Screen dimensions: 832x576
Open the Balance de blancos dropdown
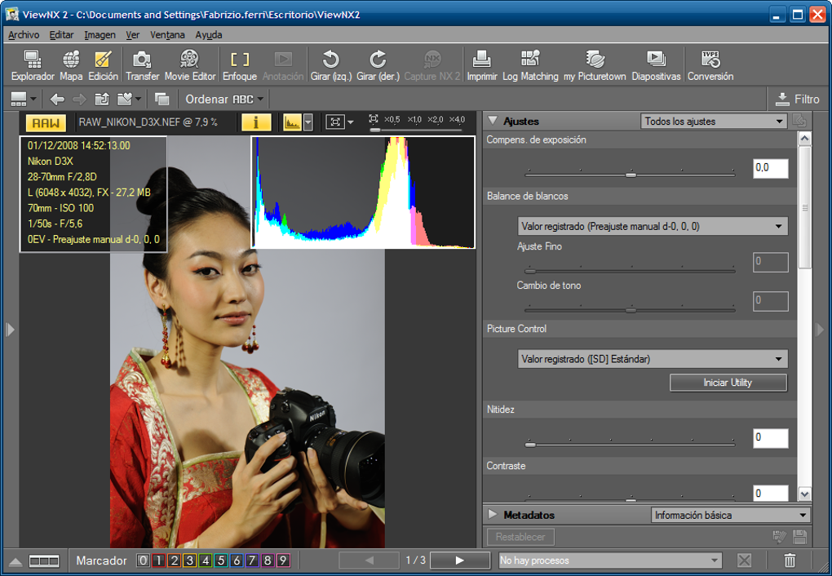(x=653, y=226)
